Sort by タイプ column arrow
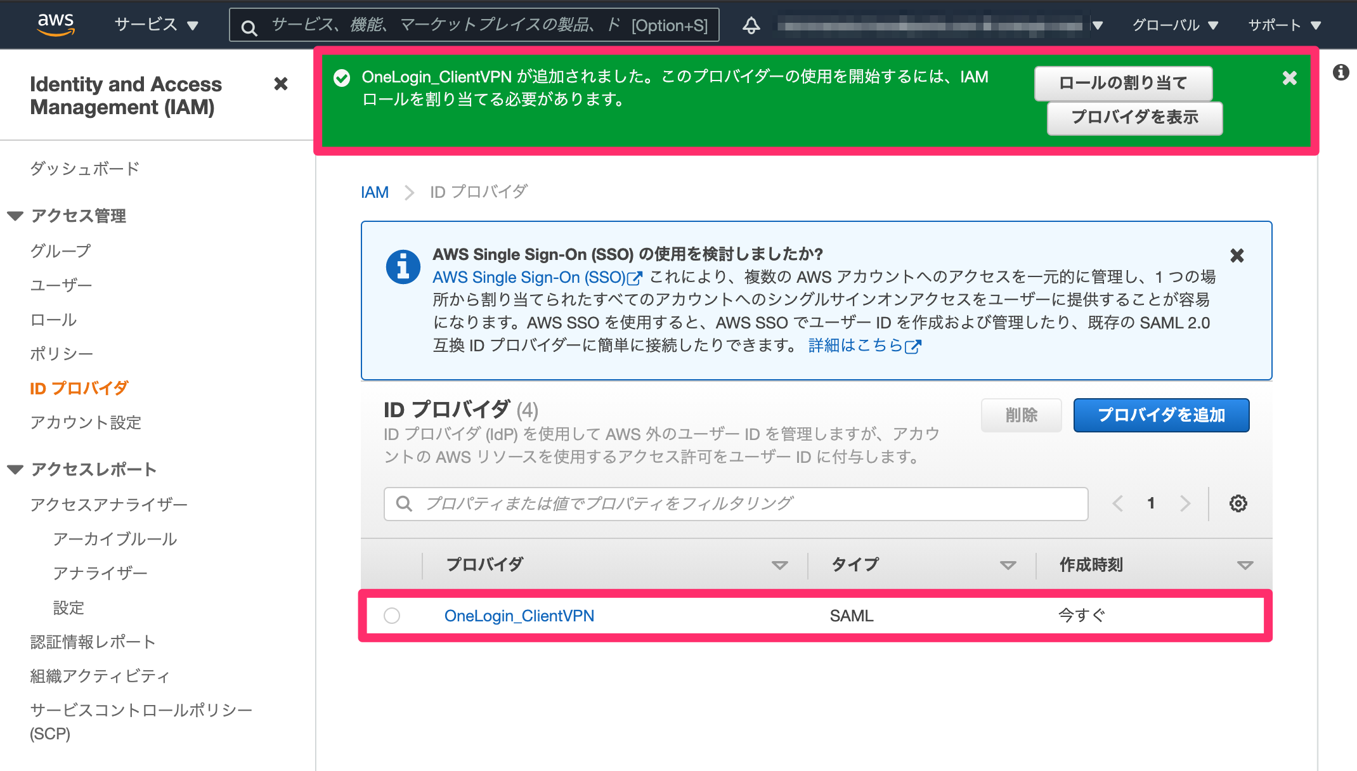1357x771 pixels. tap(1008, 565)
